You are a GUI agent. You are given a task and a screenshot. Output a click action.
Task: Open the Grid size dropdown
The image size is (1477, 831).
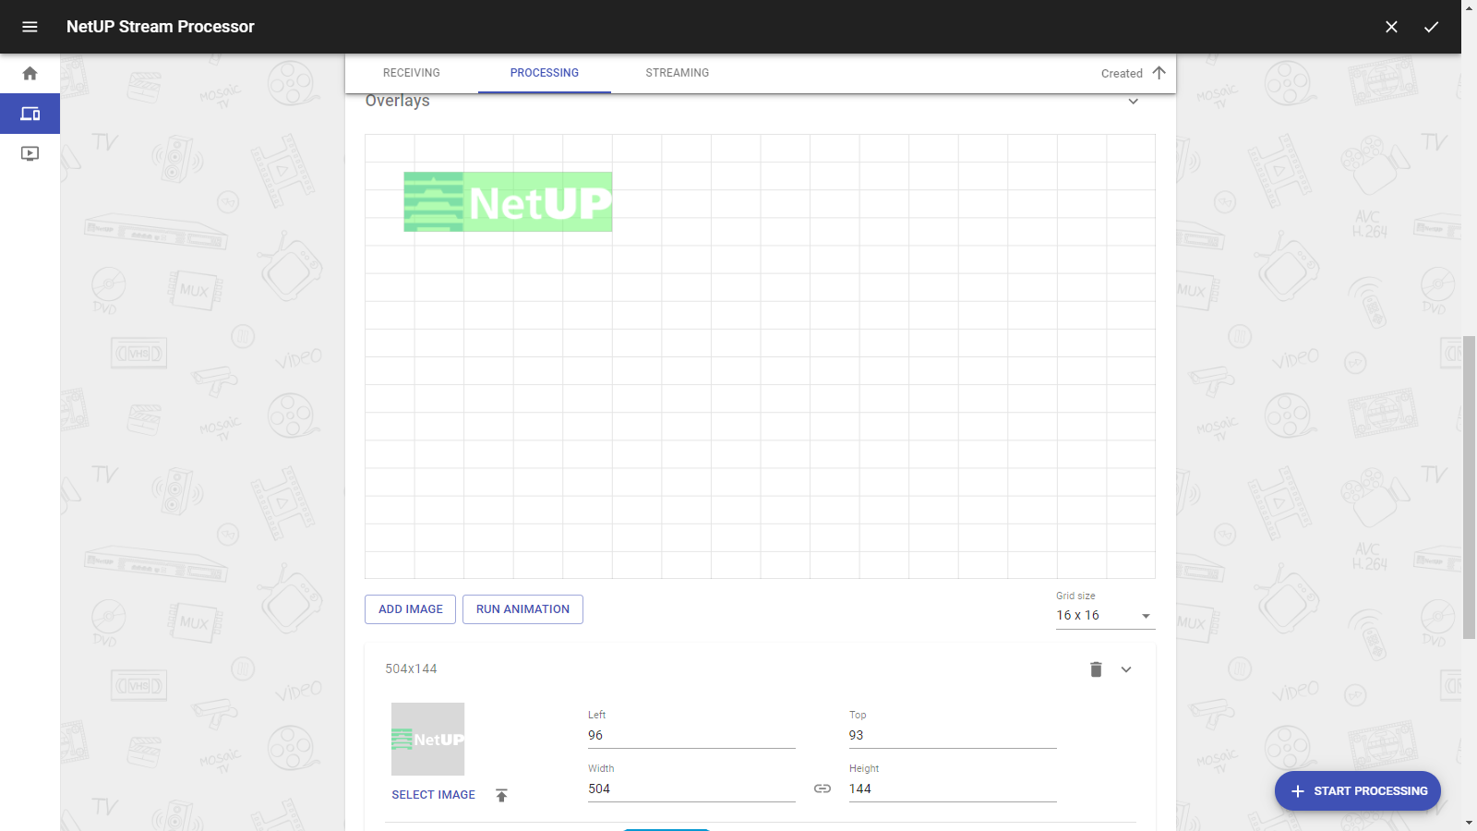[x=1105, y=615]
